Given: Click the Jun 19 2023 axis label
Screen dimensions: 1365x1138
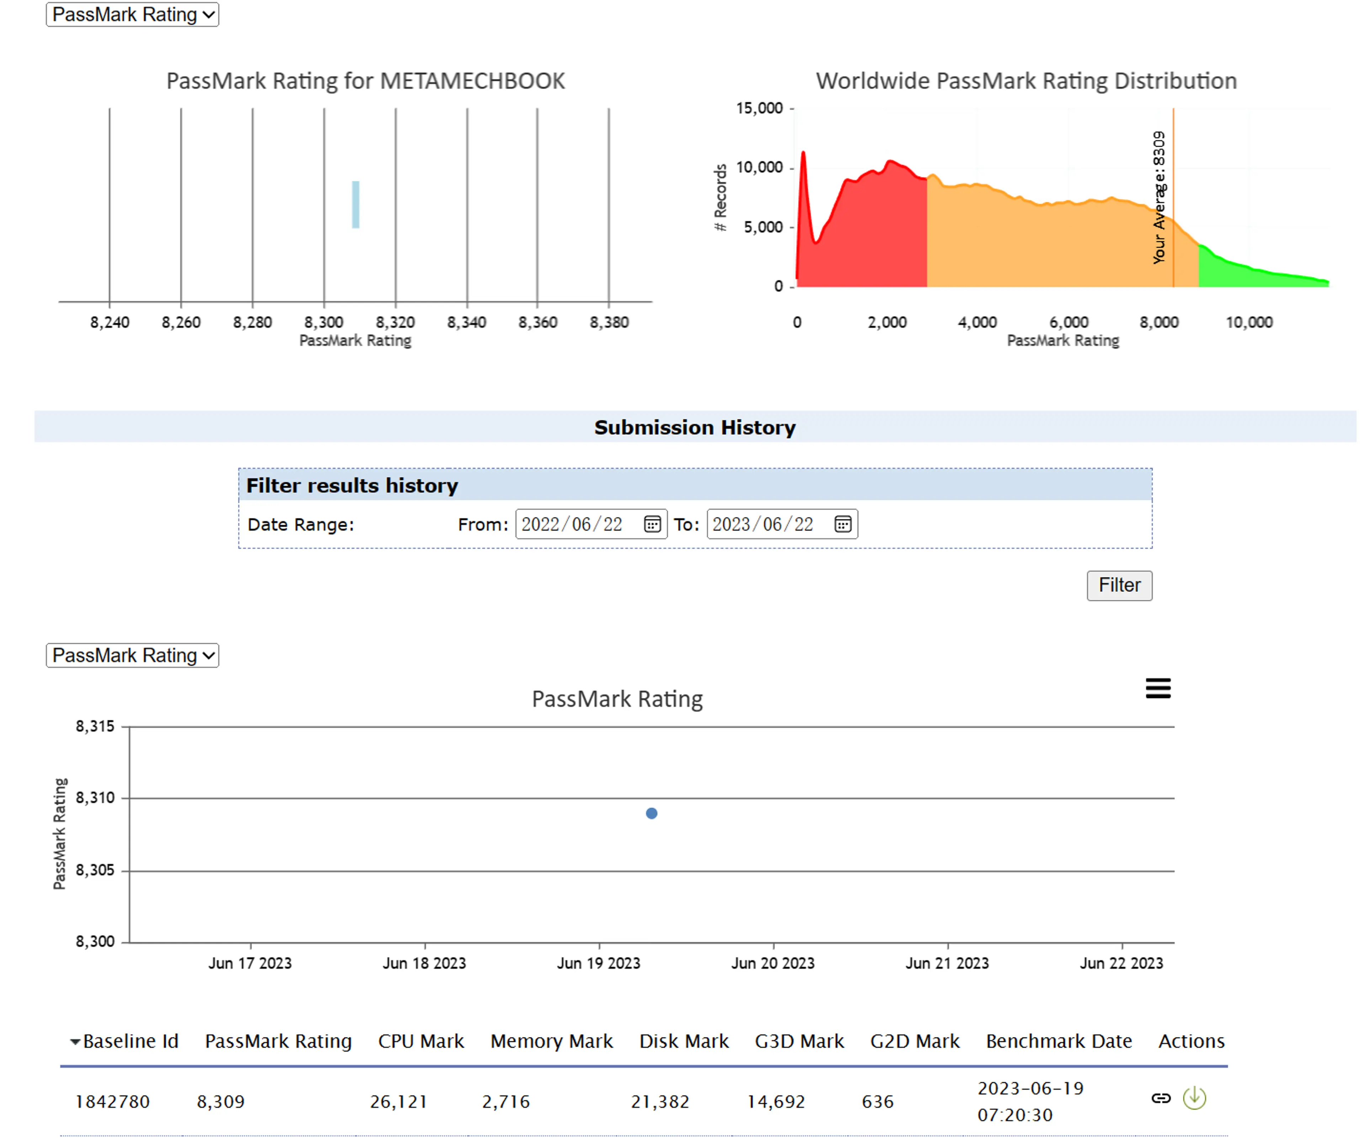Looking at the screenshot, I should click(598, 963).
